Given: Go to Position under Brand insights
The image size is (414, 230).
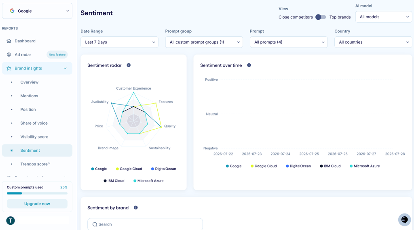Looking at the screenshot, I should click(x=28, y=109).
